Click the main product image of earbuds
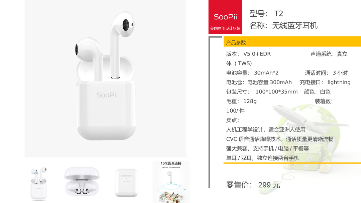The image size is (361, 203). tap(105, 78)
